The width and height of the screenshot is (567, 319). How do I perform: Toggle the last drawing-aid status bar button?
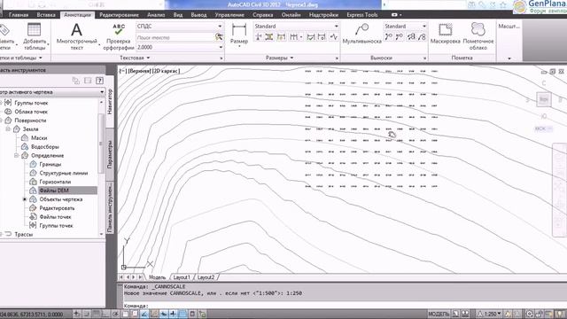tap(202, 314)
